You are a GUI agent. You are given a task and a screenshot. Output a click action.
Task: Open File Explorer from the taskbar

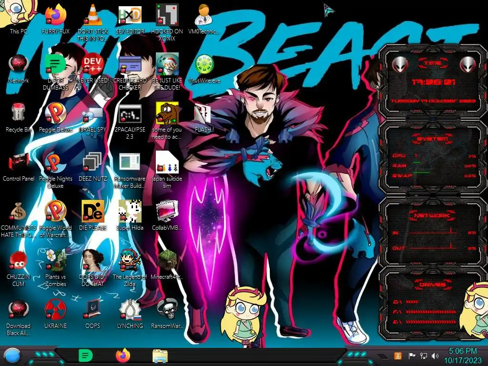pyautogui.click(x=160, y=356)
